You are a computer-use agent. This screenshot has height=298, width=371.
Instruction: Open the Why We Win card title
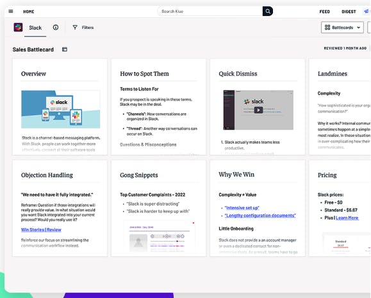(236, 175)
